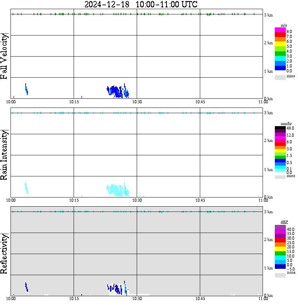The image size is (298, 305).
Task: Click the 'dBZ' unit label above reflectivity legend
Action: pyautogui.click(x=284, y=222)
